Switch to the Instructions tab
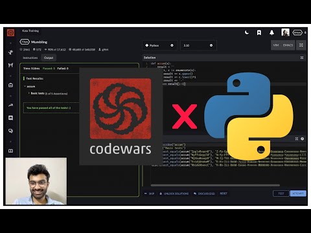Viewport: 311px width, 233px height. 30,58
